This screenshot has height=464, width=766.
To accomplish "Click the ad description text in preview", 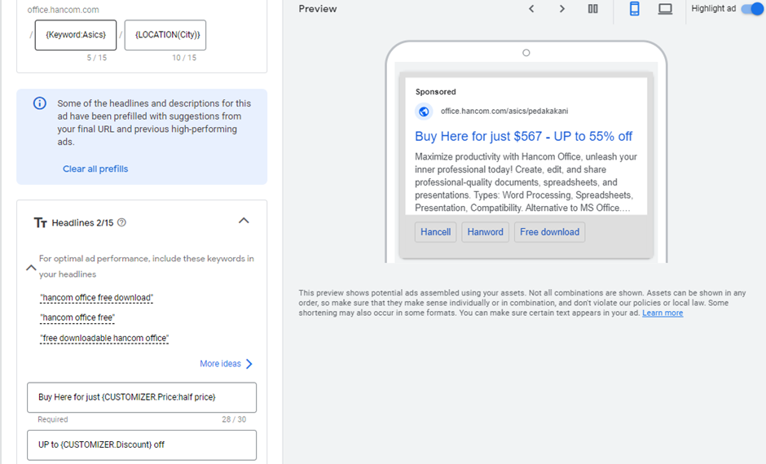I will coord(526,182).
